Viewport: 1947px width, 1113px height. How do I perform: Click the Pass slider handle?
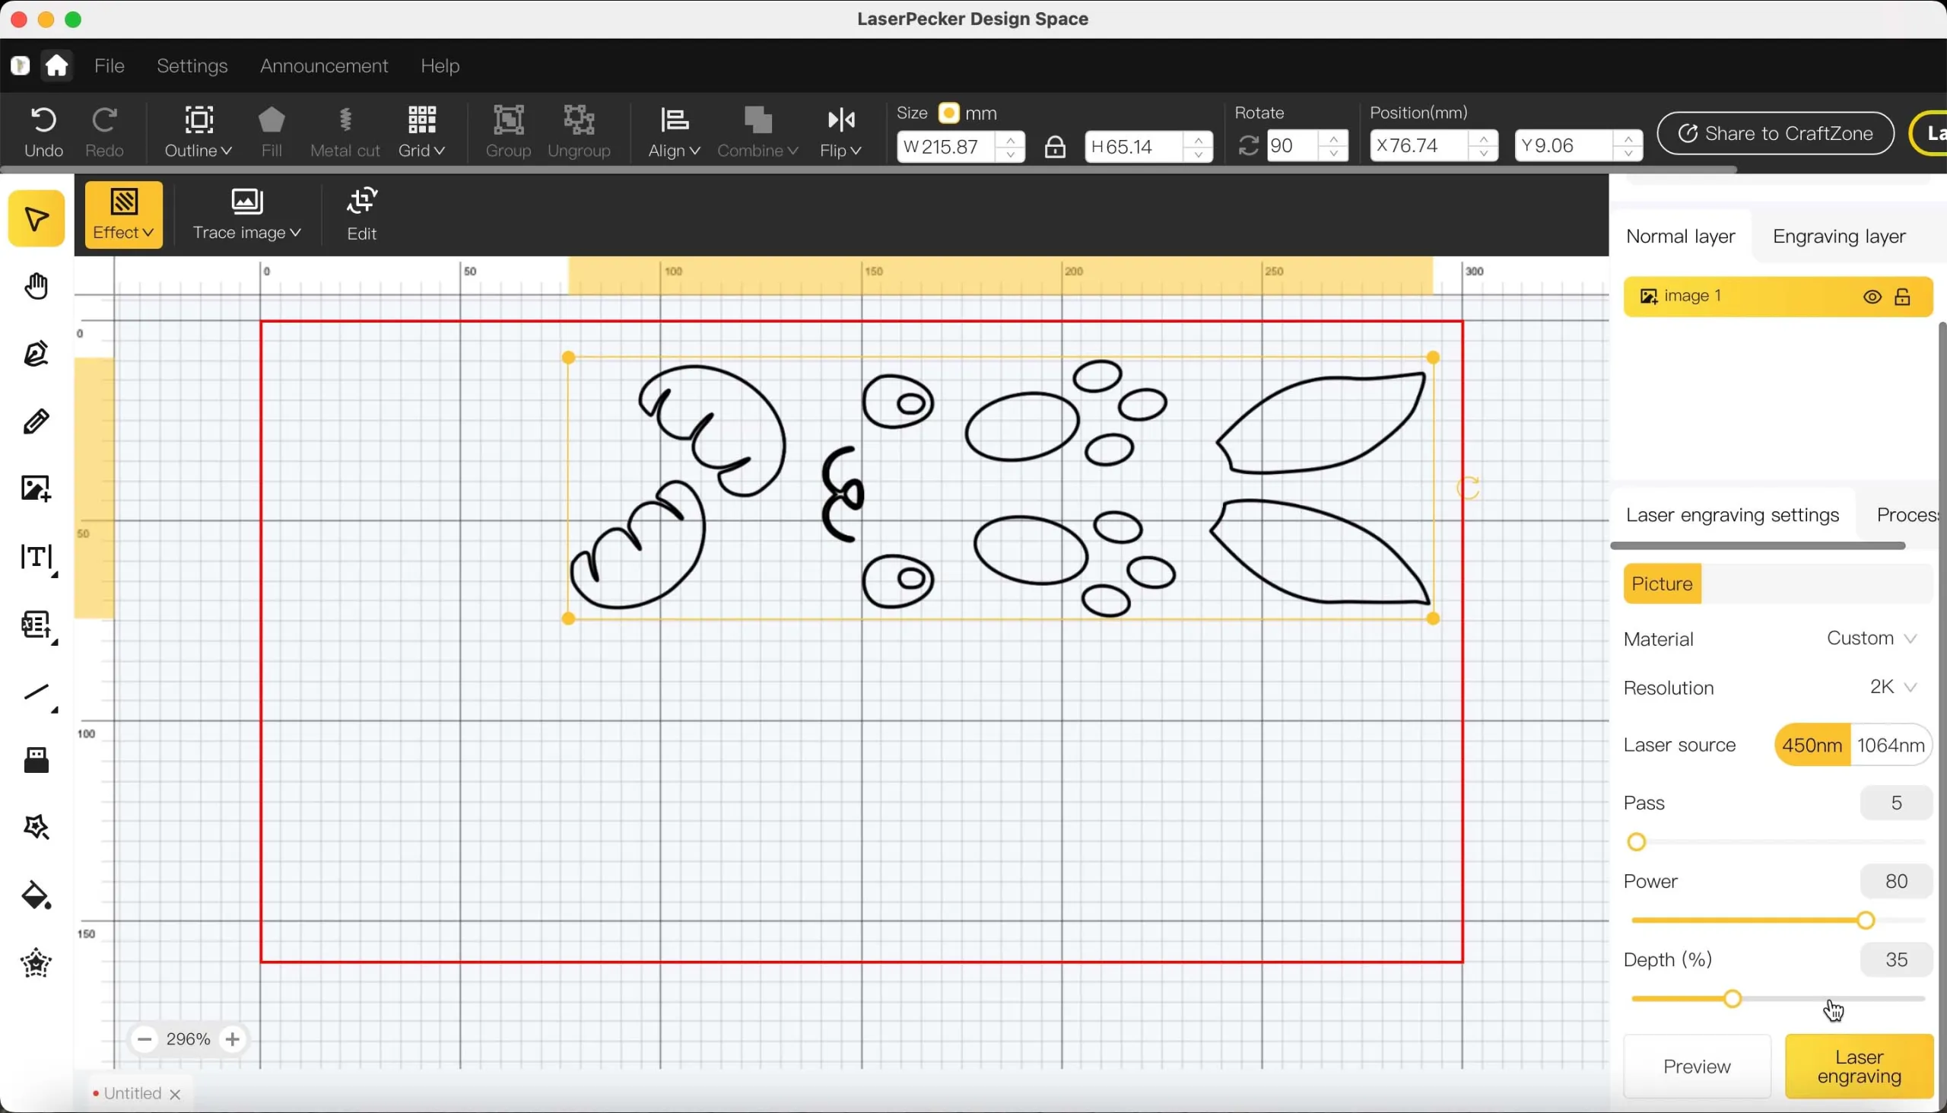(1636, 842)
